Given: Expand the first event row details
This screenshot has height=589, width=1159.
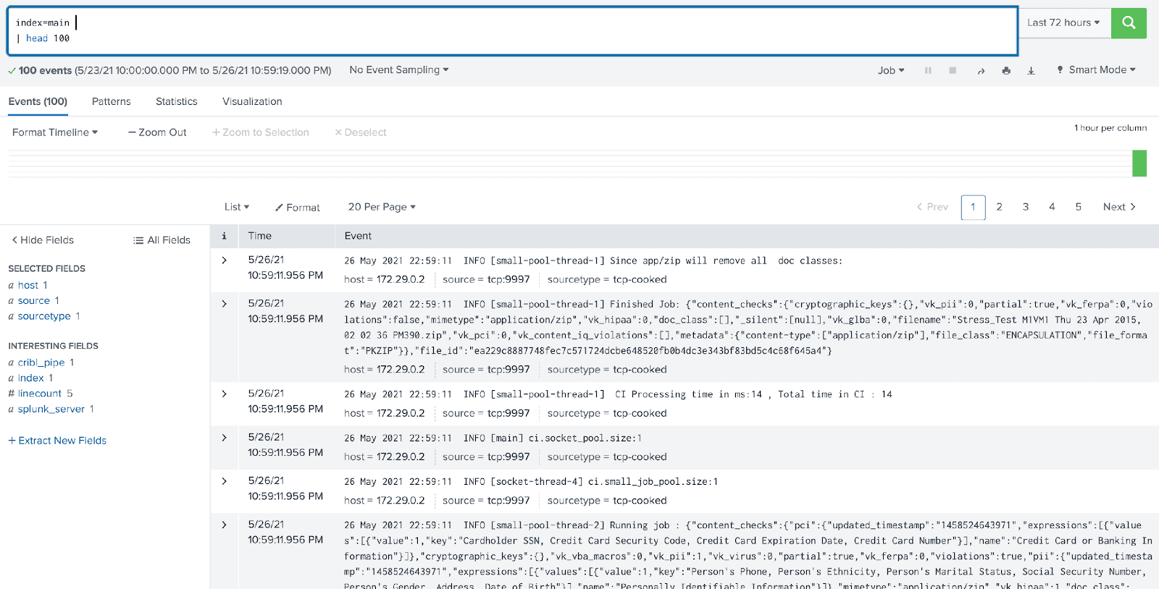Looking at the screenshot, I should tap(224, 260).
